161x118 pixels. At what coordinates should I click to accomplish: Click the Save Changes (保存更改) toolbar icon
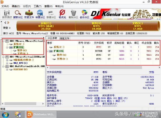(x=7, y=14)
